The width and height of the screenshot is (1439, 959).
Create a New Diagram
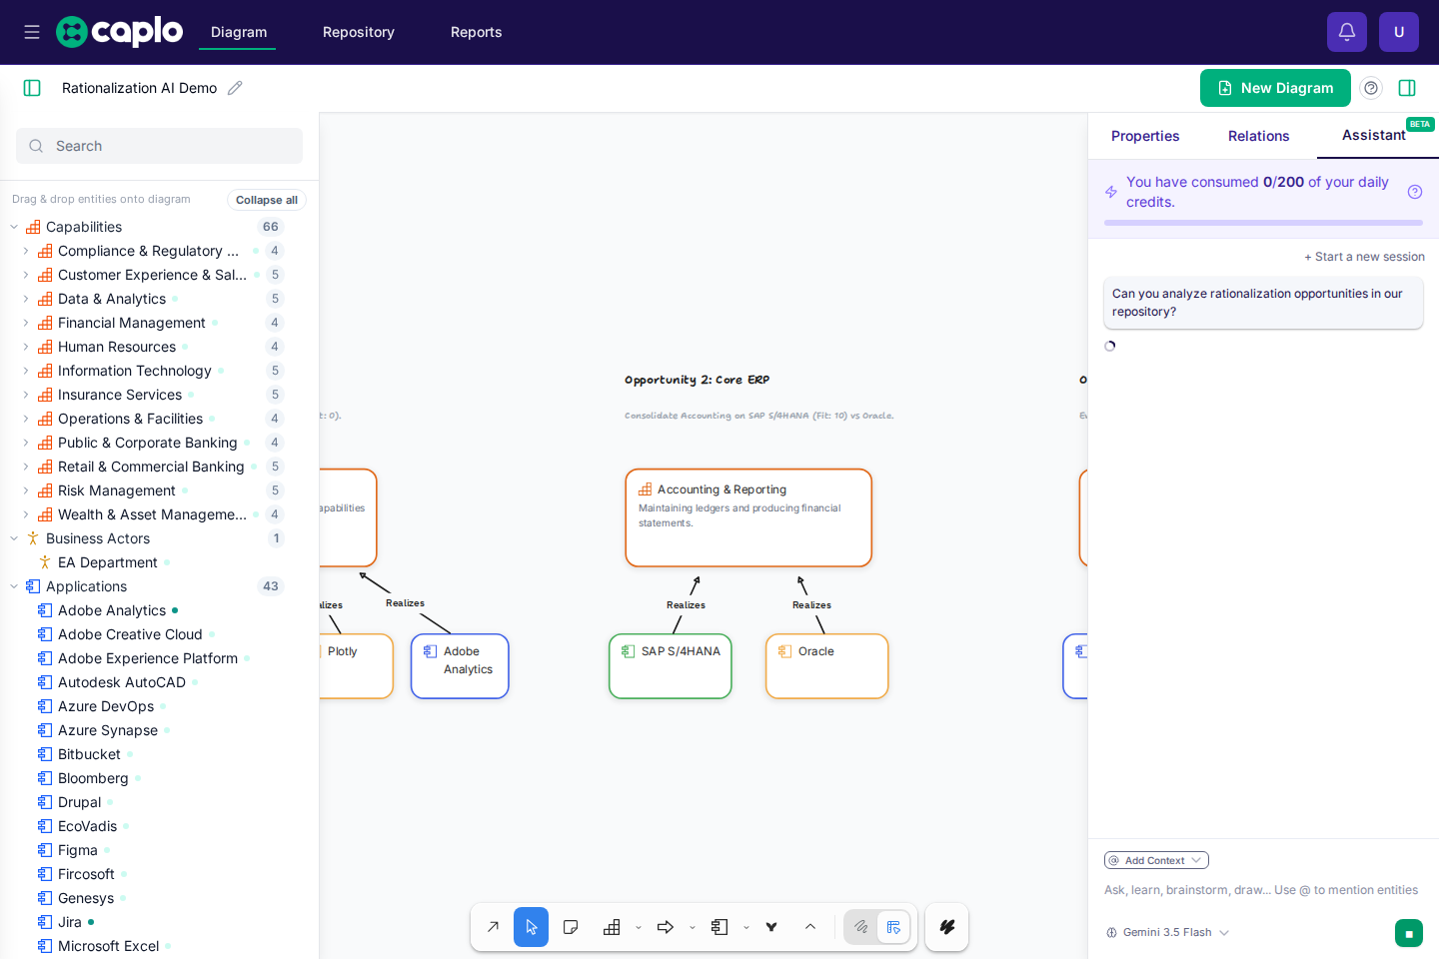tap(1275, 88)
